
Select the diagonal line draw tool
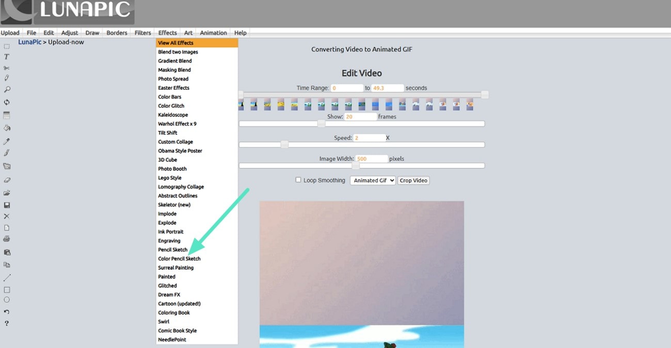click(7, 277)
